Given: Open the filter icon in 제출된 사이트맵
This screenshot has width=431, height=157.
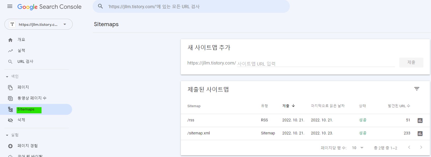Looking at the screenshot, I should tap(417, 89).
